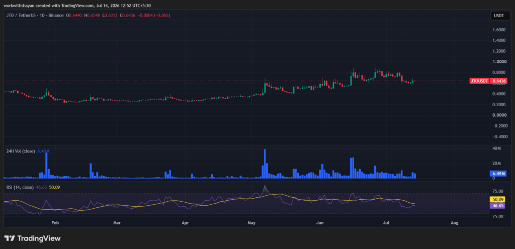Click the 0.2000 price axis label

(x=498, y=105)
